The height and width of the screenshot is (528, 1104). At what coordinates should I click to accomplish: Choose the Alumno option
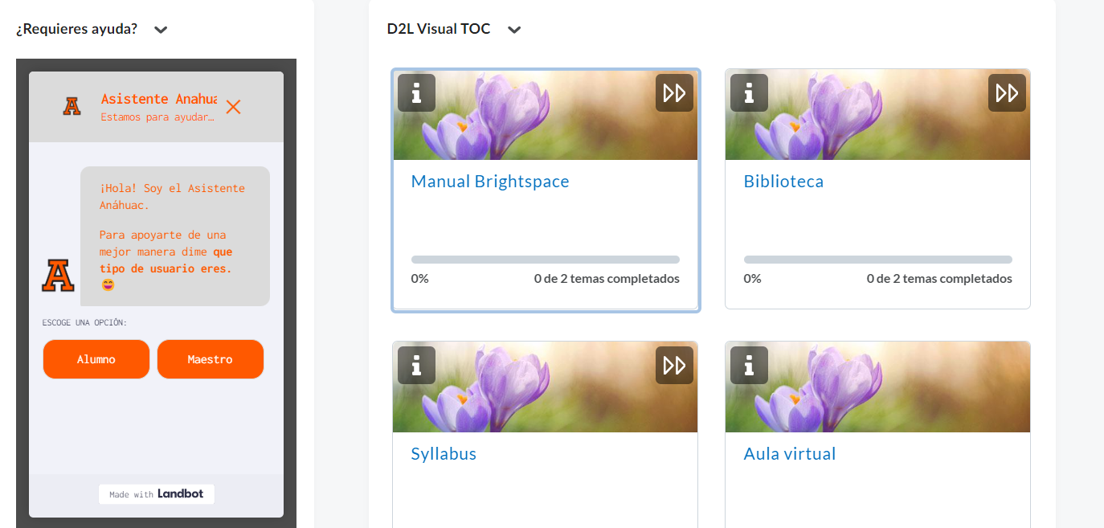pyautogui.click(x=96, y=359)
